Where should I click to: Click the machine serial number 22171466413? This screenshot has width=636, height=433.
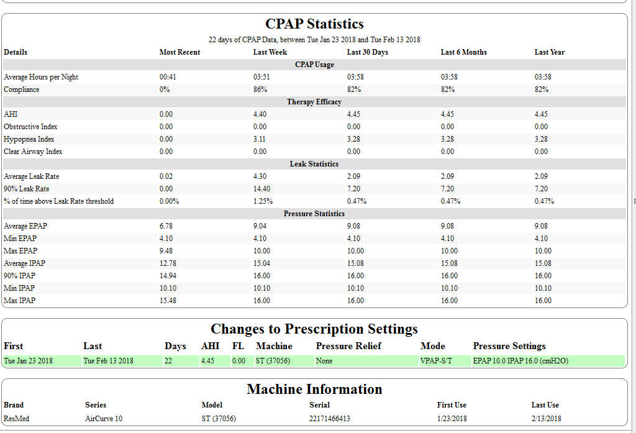coord(329,419)
